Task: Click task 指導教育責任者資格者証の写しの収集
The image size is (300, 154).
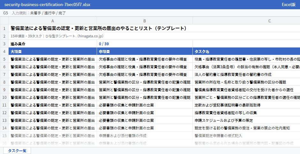Action: click(x=246, y=113)
